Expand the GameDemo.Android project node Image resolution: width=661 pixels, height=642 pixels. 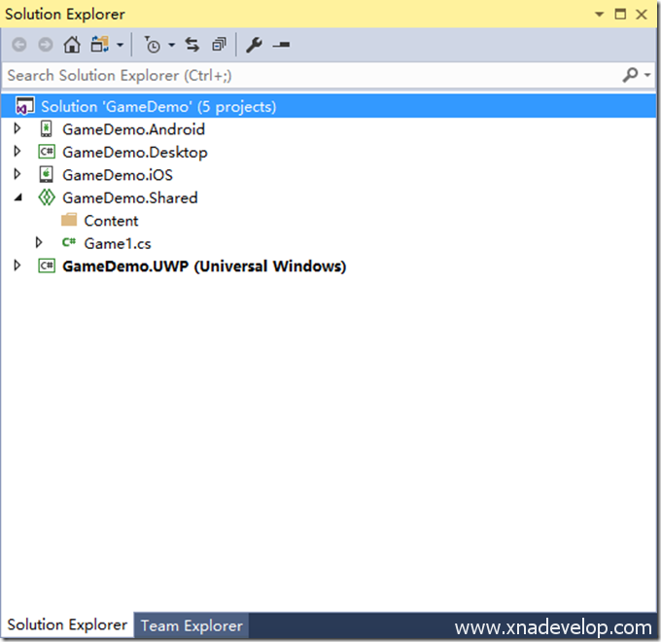(x=17, y=128)
